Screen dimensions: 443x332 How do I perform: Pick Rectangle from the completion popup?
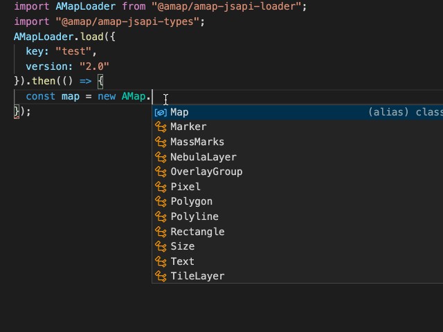197,232
